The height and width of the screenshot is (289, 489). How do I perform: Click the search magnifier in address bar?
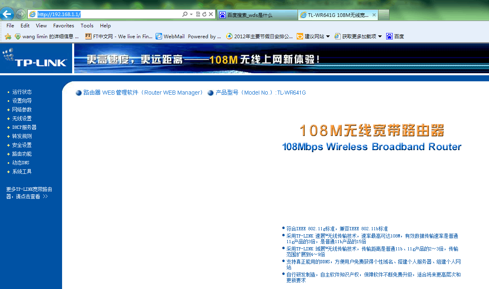185,14
